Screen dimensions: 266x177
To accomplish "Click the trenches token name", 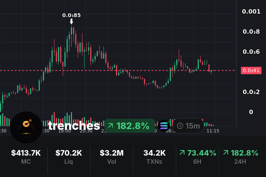I will tap(74, 126).
